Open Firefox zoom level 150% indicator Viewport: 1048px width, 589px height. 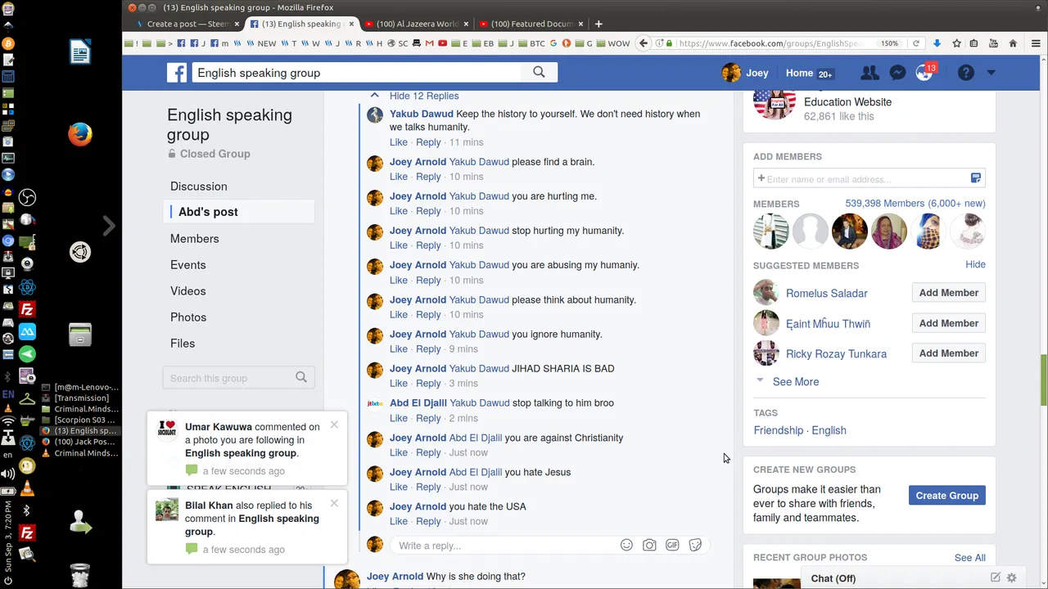tap(889, 43)
